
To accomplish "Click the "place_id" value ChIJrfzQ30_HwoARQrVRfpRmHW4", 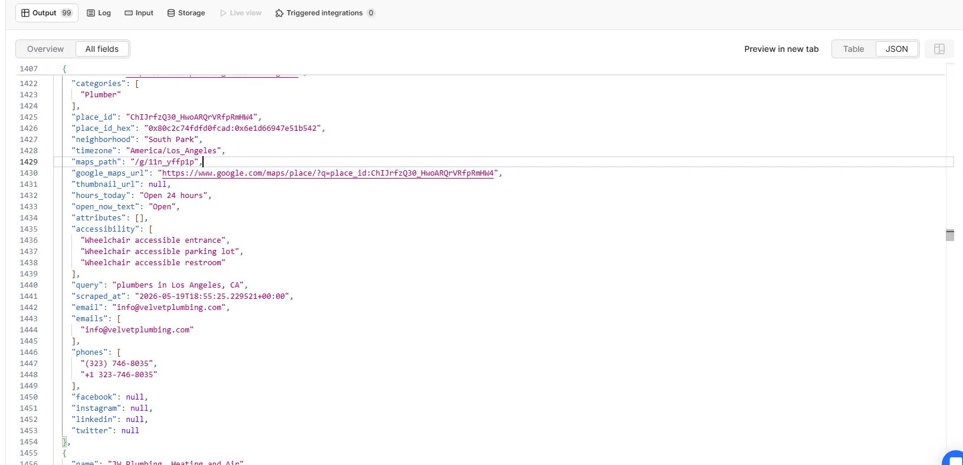I will [192, 117].
